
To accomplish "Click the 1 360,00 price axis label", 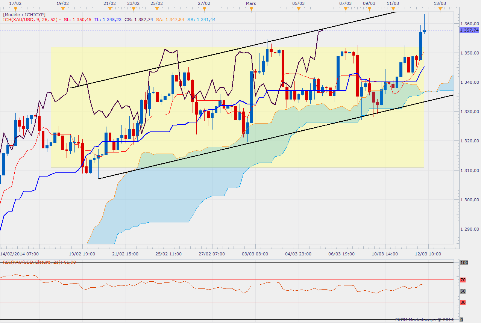I will click(469, 23).
